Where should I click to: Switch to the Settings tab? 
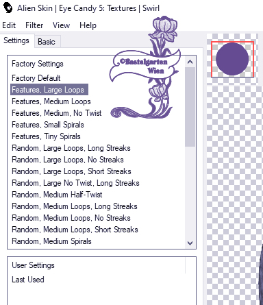tap(16, 40)
